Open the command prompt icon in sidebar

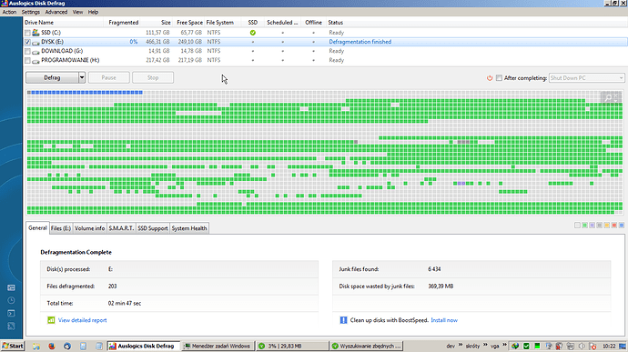11,313
